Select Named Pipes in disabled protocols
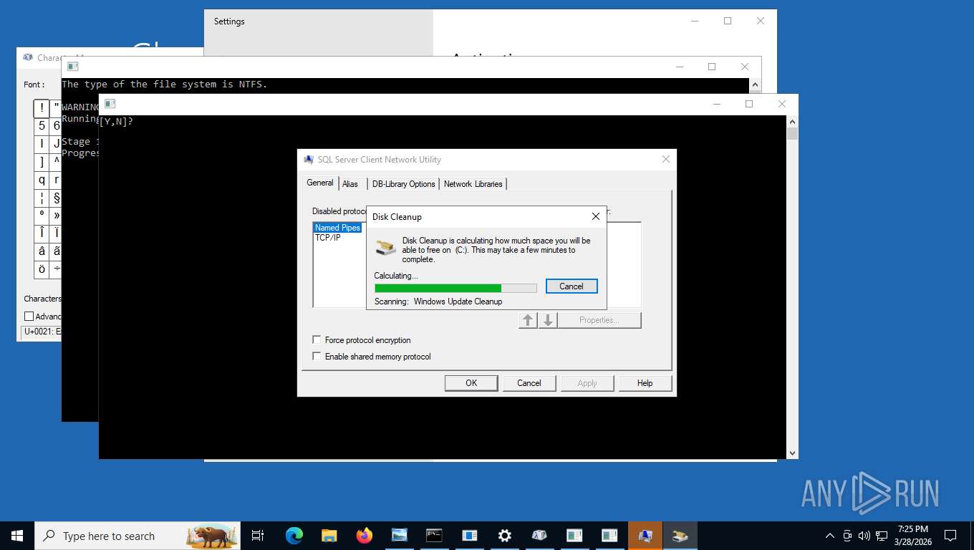The height and width of the screenshot is (550, 974). pos(337,228)
